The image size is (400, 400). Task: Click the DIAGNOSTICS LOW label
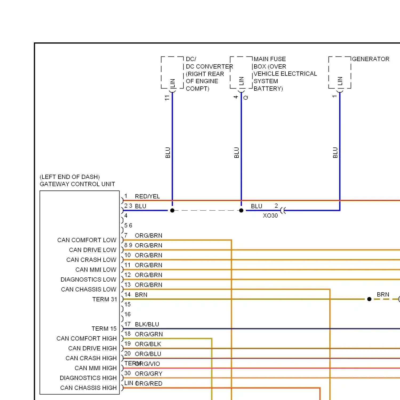click(x=88, y=279)
